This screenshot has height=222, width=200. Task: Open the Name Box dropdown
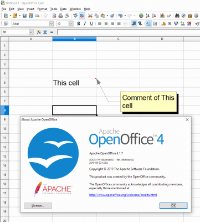31,32
